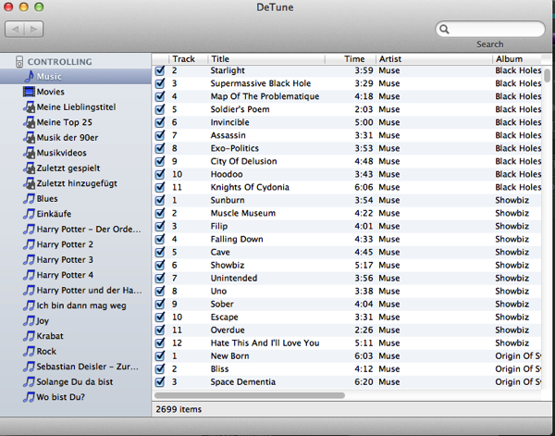Click the Movies filmstrip icon

[x=29, y=92]
